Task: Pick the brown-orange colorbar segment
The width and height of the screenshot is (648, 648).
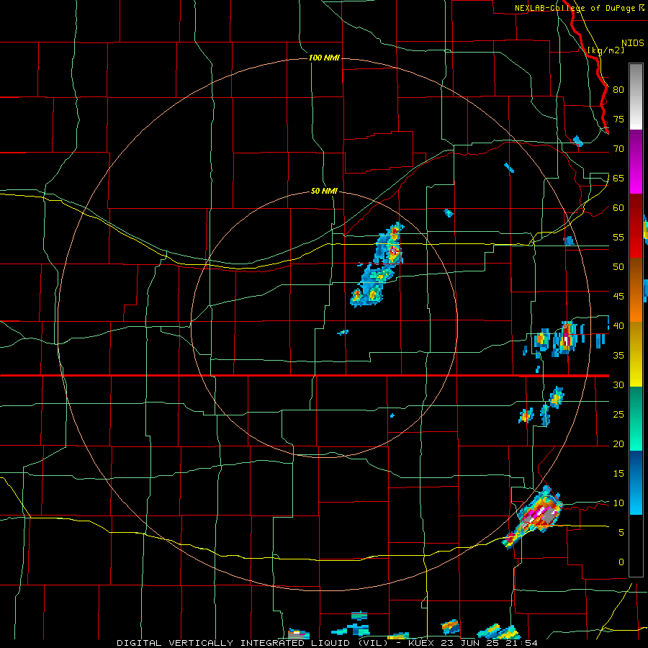Action: coord(636,289)
